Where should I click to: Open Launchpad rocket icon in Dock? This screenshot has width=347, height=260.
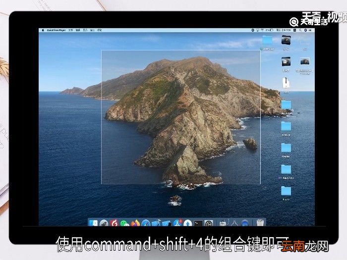click(104, 223)
